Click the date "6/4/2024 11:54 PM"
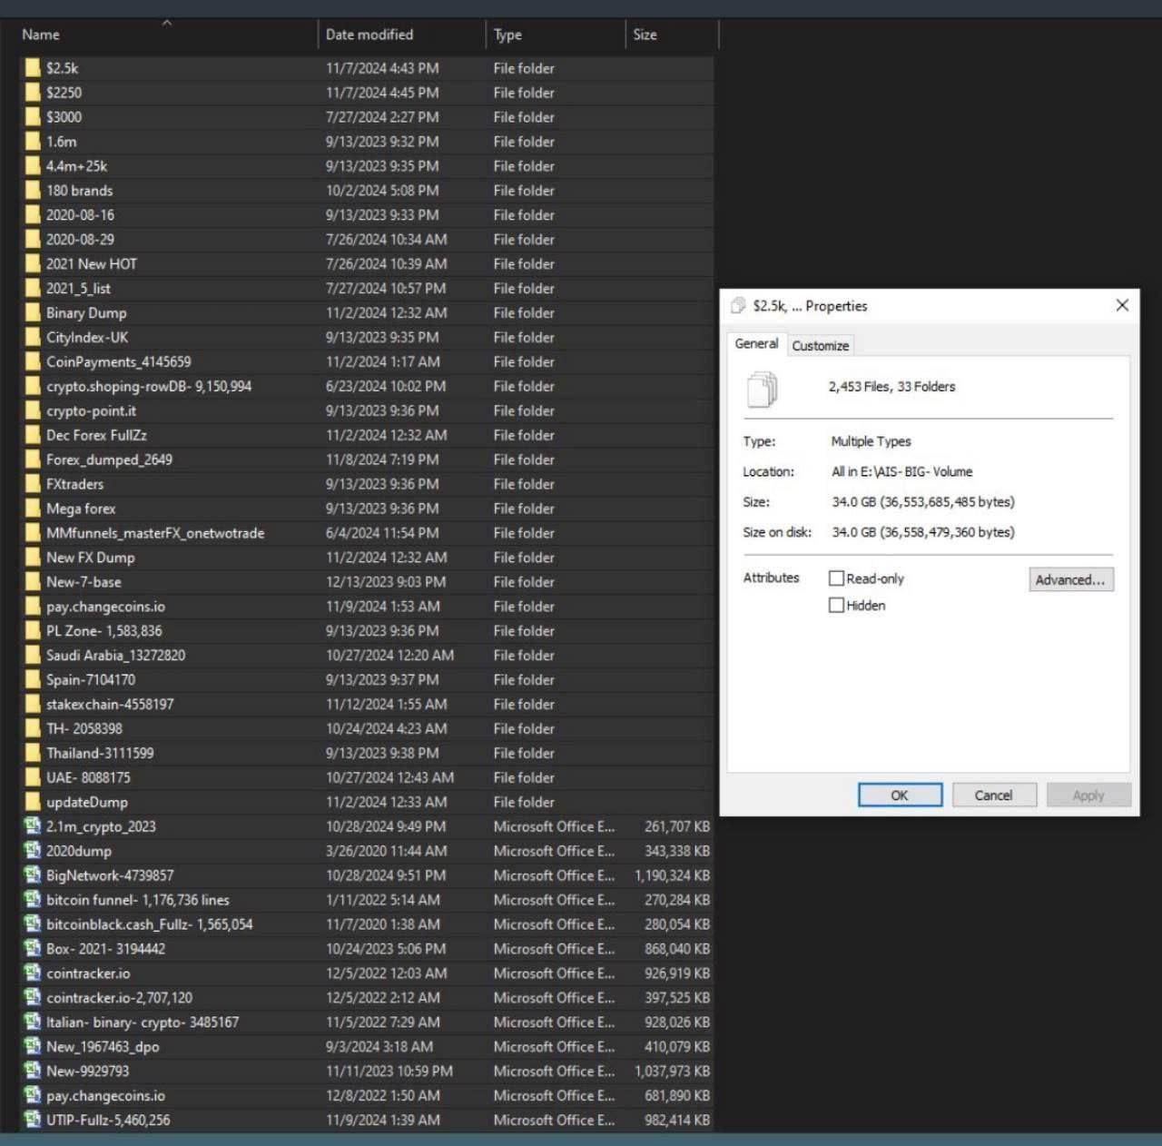The height and width of the screenshot is (1146, 1162). pyautogui.click(x=382, y=533)
